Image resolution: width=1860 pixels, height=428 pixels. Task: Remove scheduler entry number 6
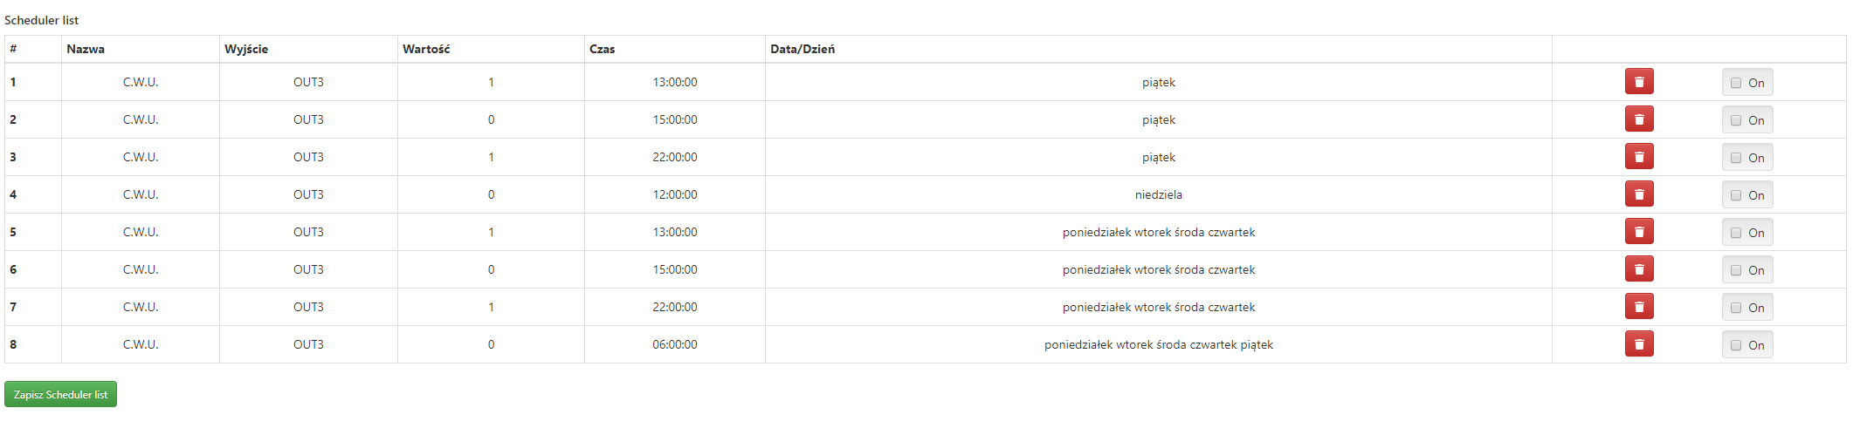click(1638, 269)
